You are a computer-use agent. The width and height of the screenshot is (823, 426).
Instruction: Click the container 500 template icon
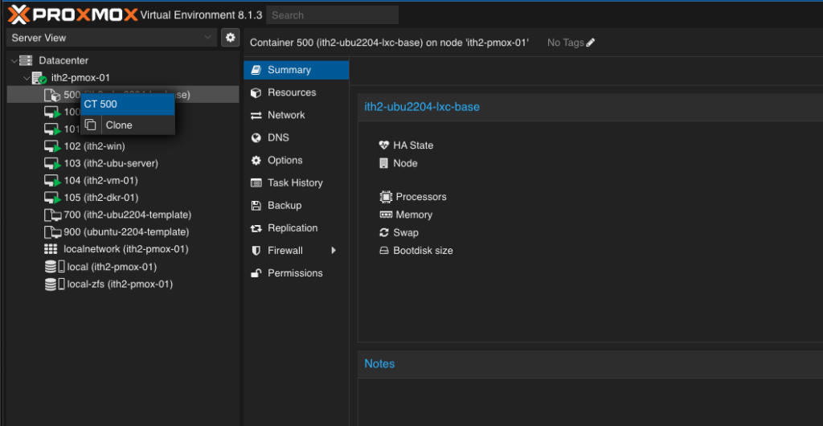pyautogui.click(x=52, y=95)
